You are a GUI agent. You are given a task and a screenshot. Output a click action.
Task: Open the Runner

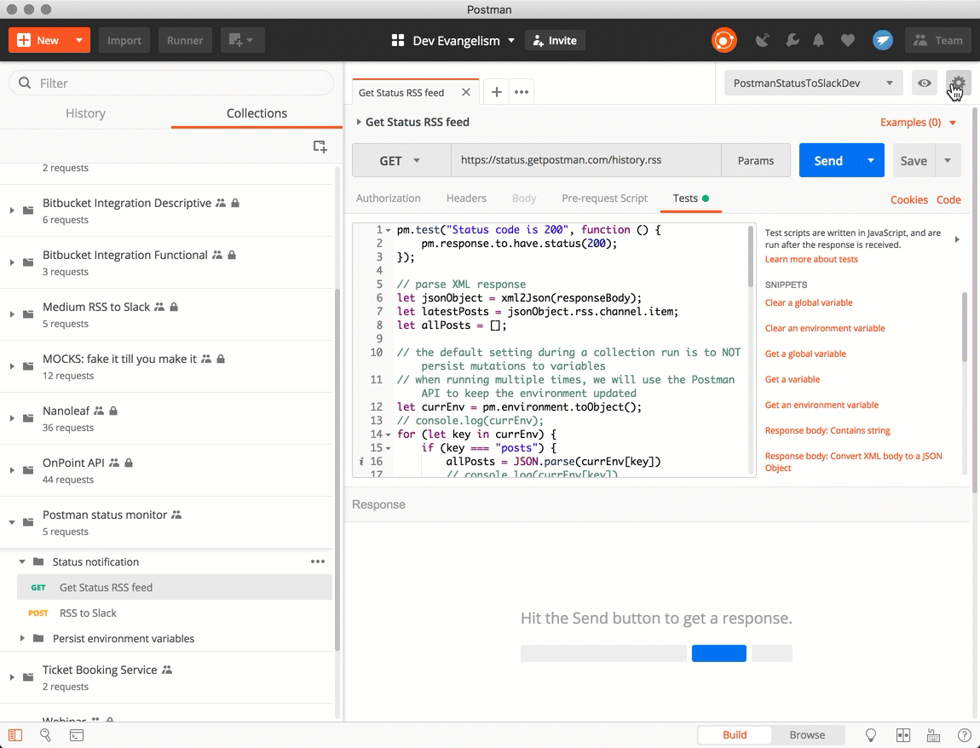[185, 41]
